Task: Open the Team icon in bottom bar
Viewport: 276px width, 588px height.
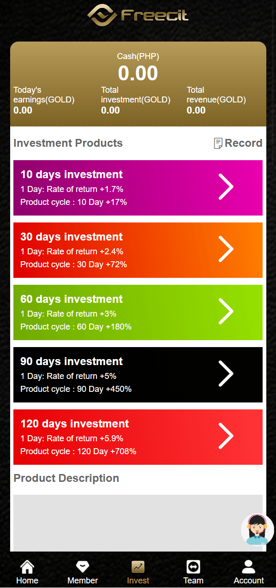Action: pyautogui.click(x=193, y=566)
